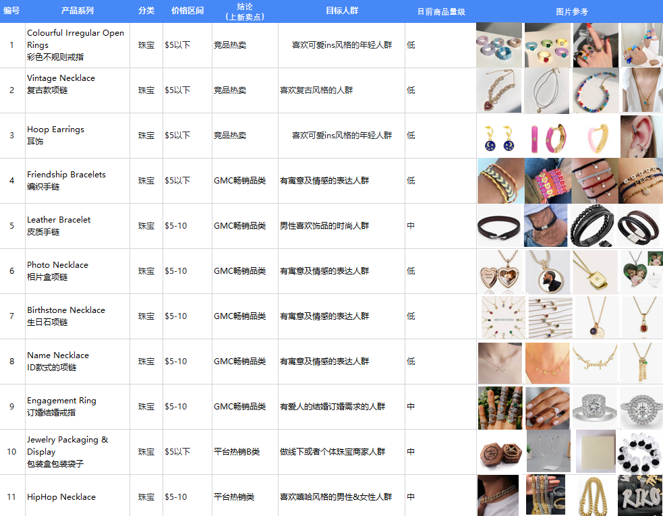Select the 竞品热卖 cell in row 1
This screenshot has width=663, height=516.
(245, 45)
